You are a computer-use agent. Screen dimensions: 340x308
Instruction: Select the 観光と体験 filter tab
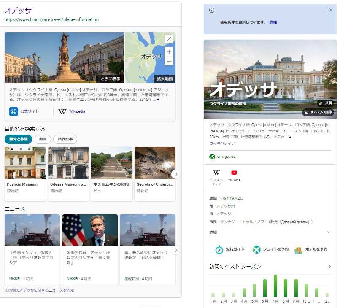(18, 139)
